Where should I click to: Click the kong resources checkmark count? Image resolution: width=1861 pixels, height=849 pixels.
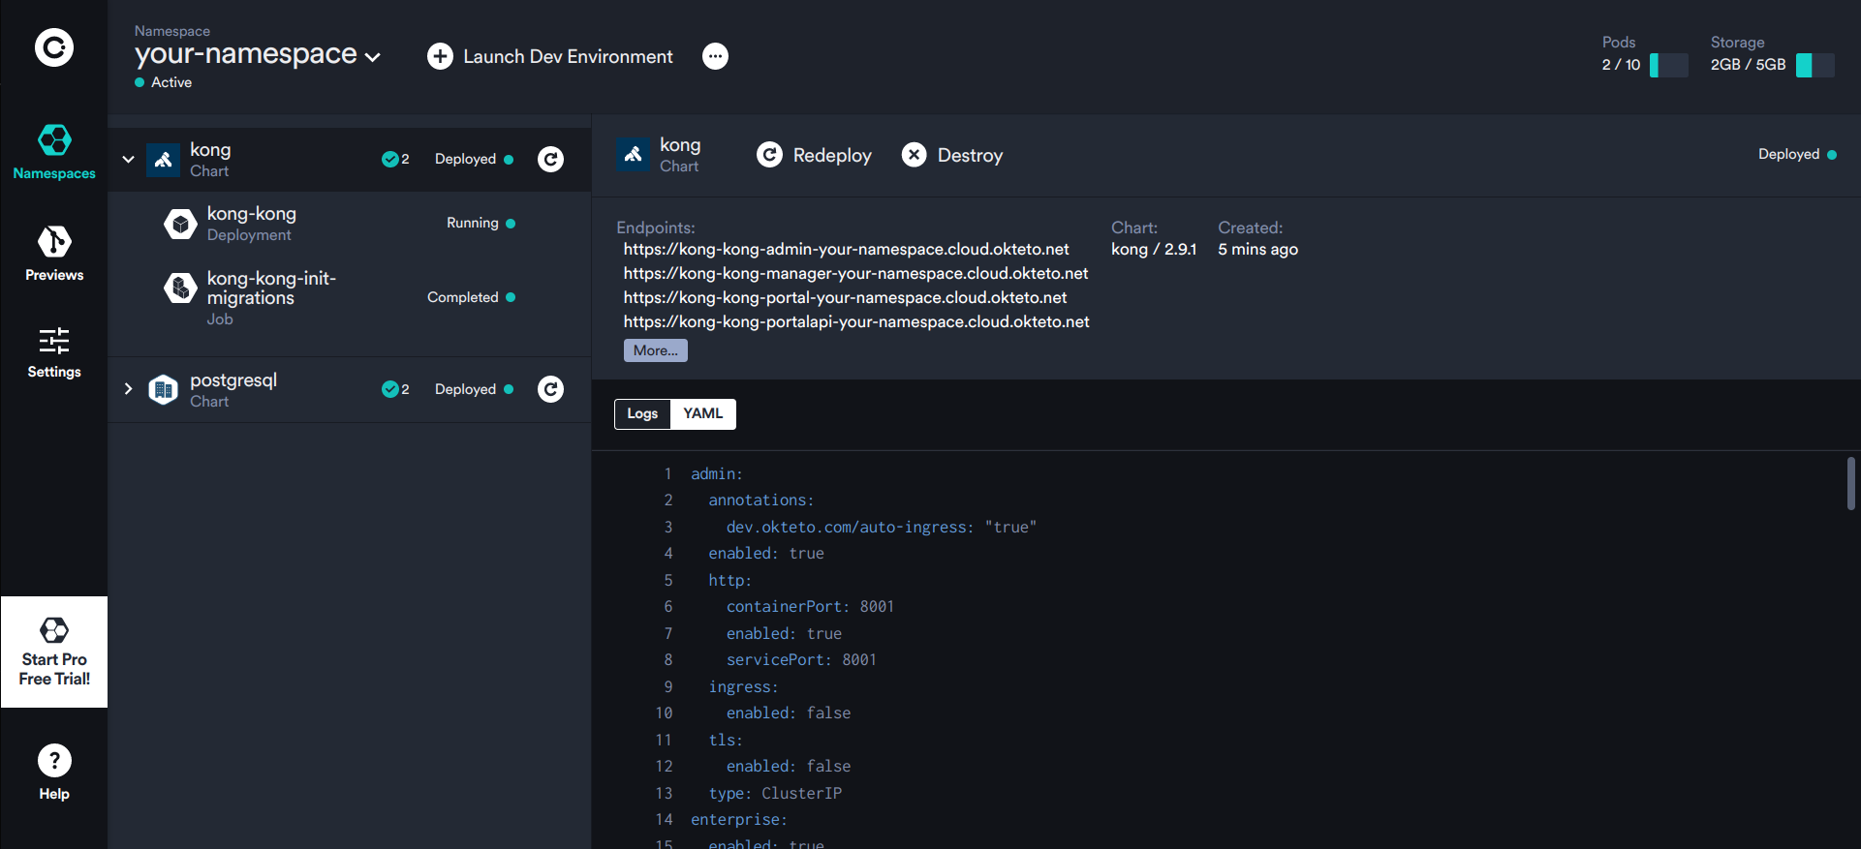[395, 159]
